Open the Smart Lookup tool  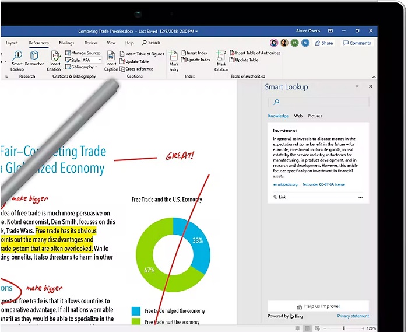click(x=17, y=60)
